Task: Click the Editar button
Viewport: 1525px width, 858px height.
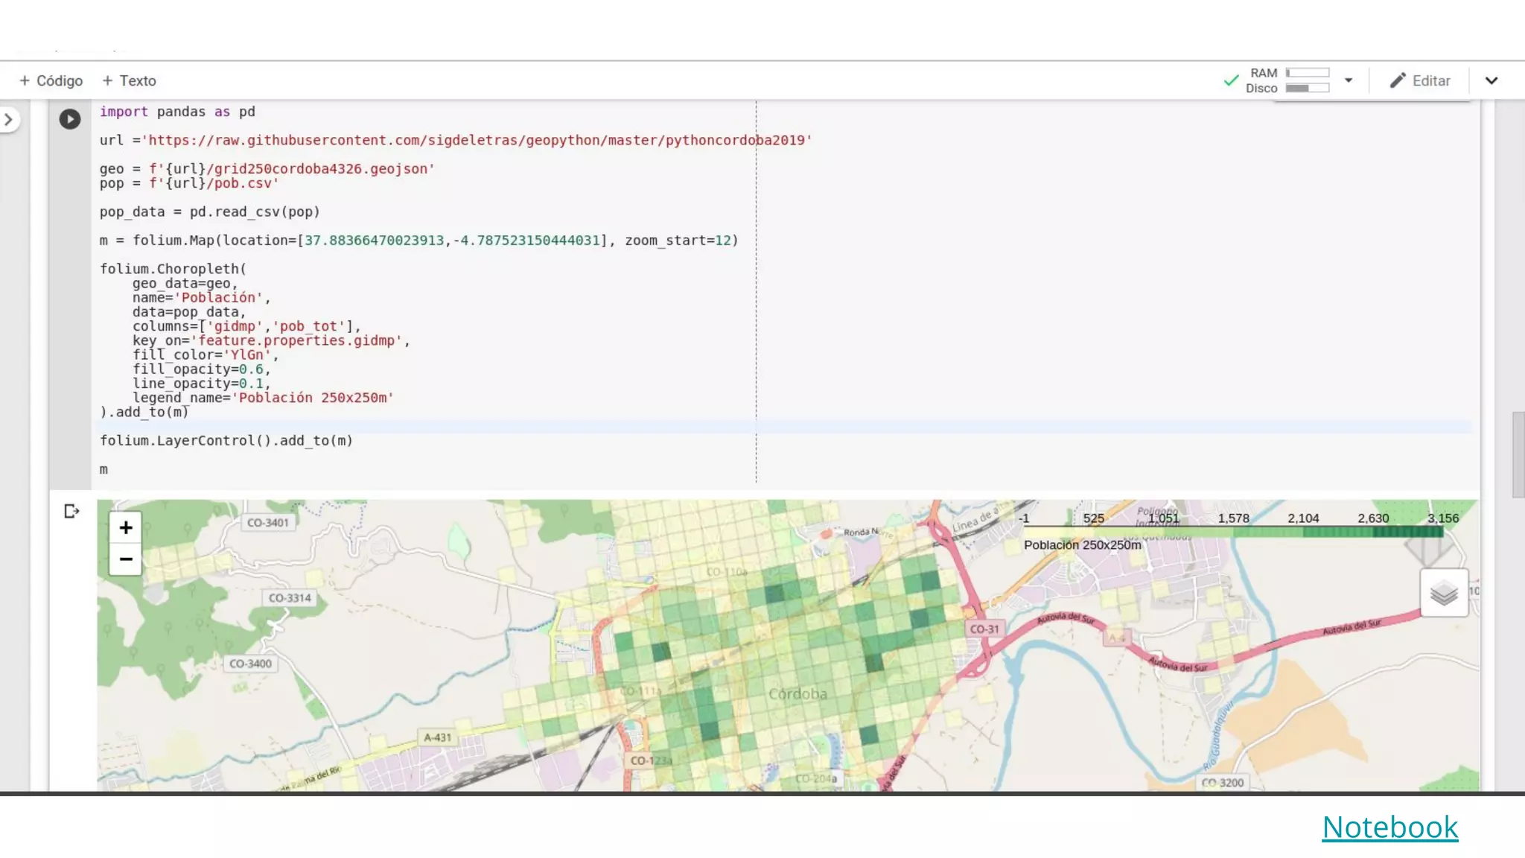Action: (1430, 80)
